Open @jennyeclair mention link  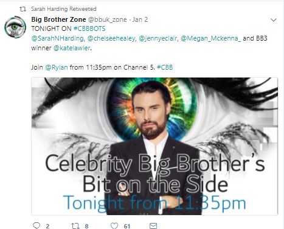[x=158, y=38]
